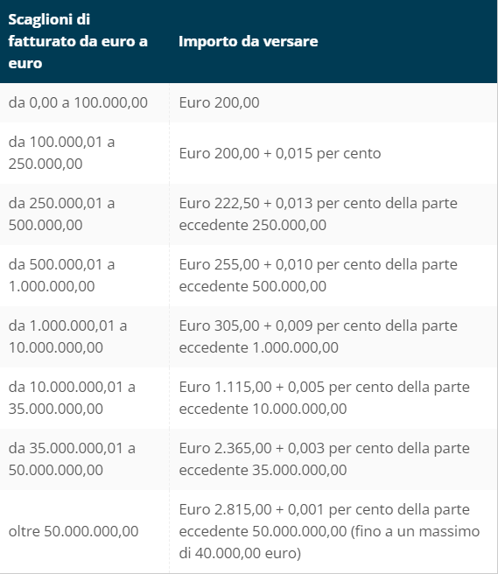Select the 'da 250.000,01 a 500.000,00' bracket
This screenshot has width=498, height=574.
85,214
